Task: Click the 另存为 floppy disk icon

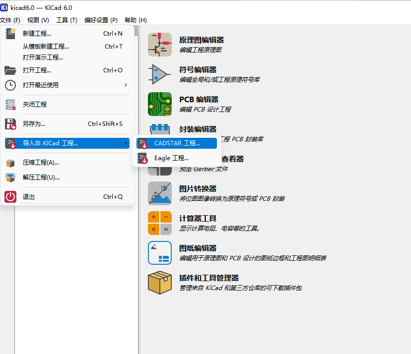Action: (10, 124)
